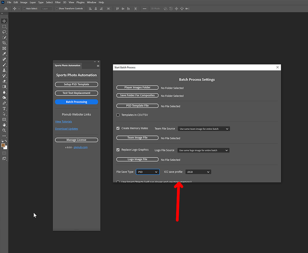The width and height of the screenshot is (308, 253).
Task: Open the File Save Type dropdown
Action: [x=147, y=172]
